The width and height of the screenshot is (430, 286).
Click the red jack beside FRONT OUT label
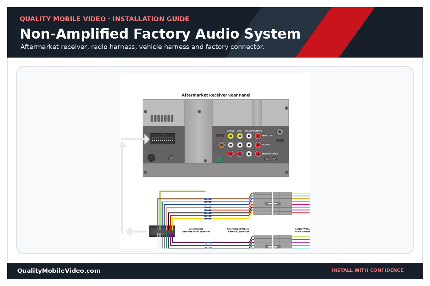(258, 136)
